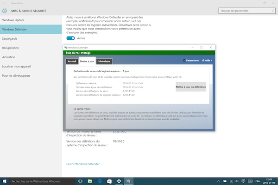278x185 pixels.
Task: Click État du PC : Protégé banner
Action: pyautogui.click(x=139, y=53)
